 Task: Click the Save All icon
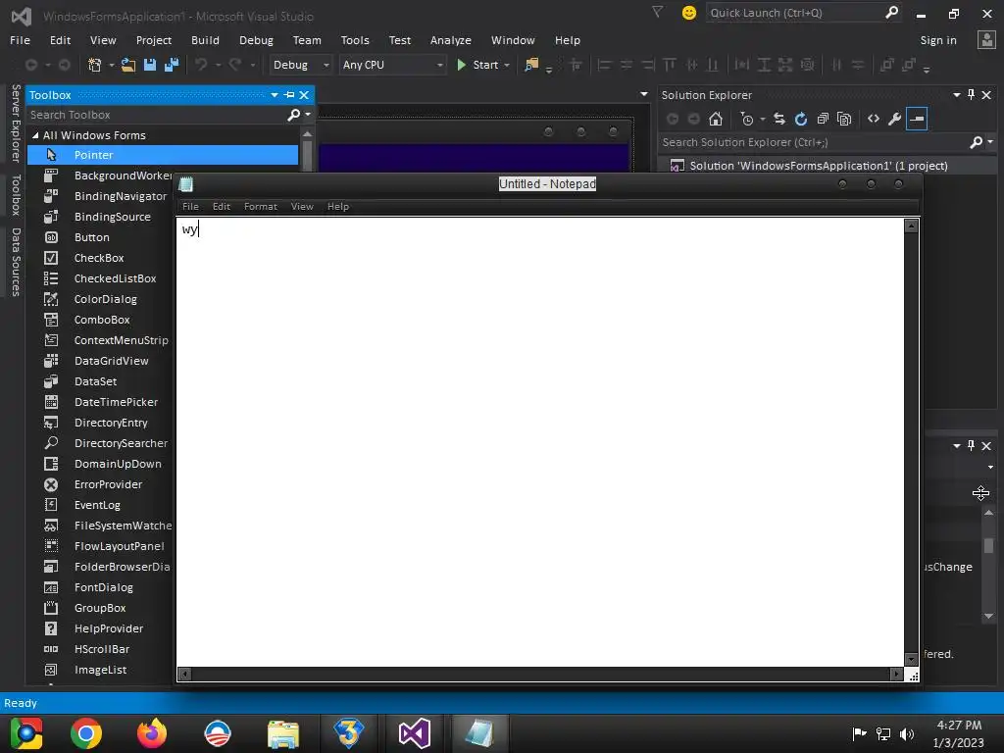172,65
